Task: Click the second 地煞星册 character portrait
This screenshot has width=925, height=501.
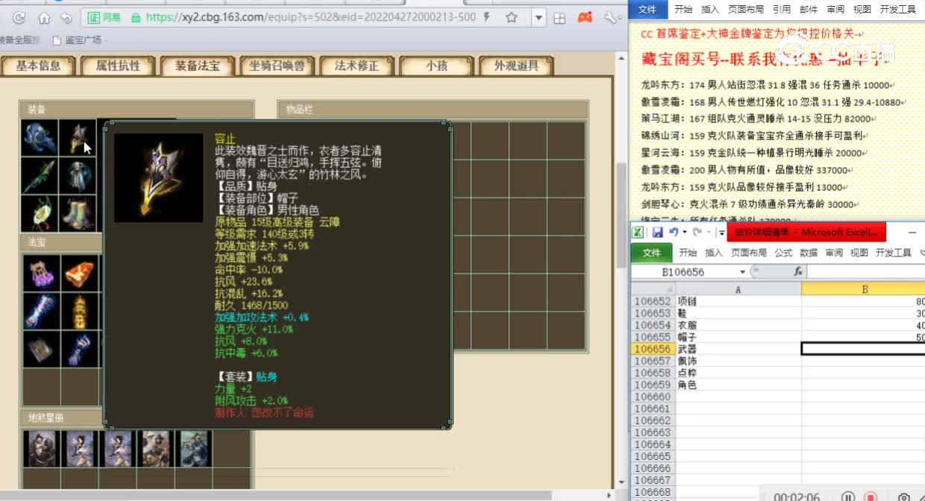Action: [79, 449]
